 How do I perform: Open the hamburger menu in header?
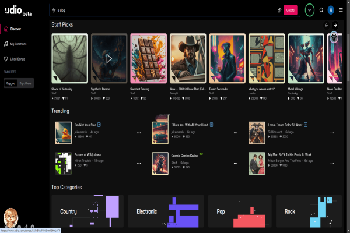coord(341,10)
